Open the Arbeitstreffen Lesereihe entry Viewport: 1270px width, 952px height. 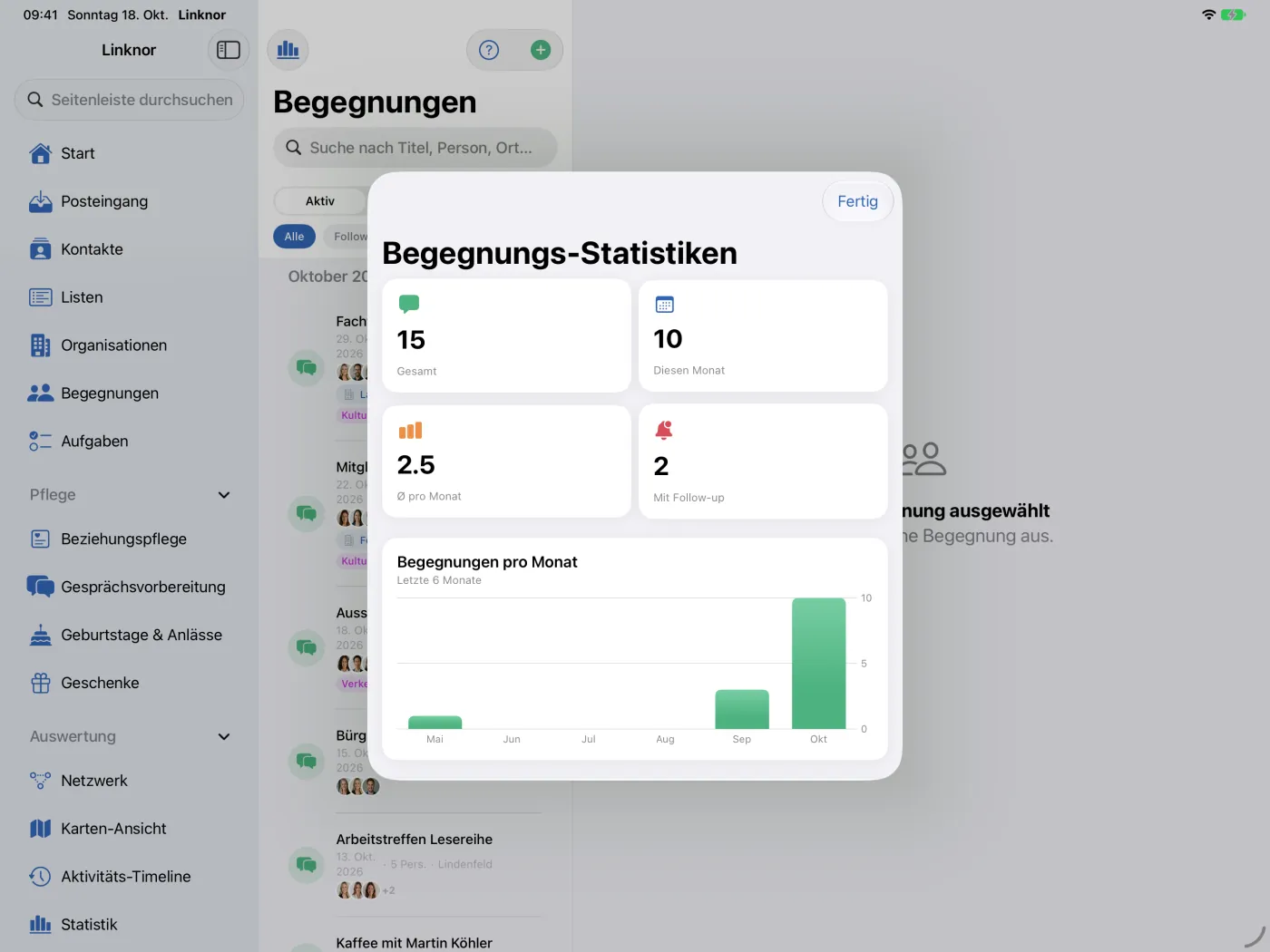pos(415,865)
